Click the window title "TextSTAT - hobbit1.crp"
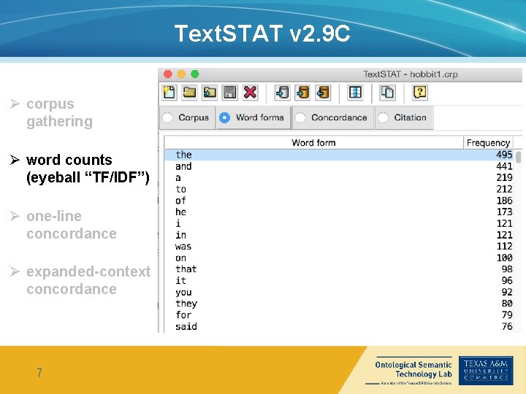The width and height of the screenshot is (526, 394). [x=410, y=74]
